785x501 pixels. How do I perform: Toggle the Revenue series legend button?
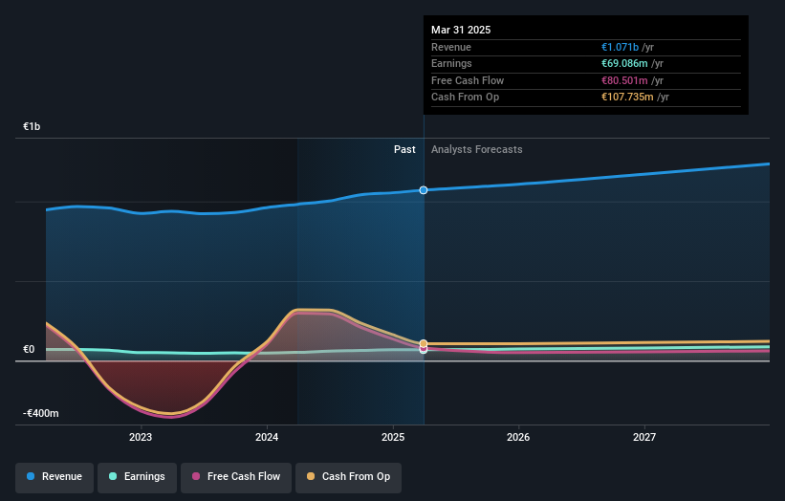coord(55,477)
